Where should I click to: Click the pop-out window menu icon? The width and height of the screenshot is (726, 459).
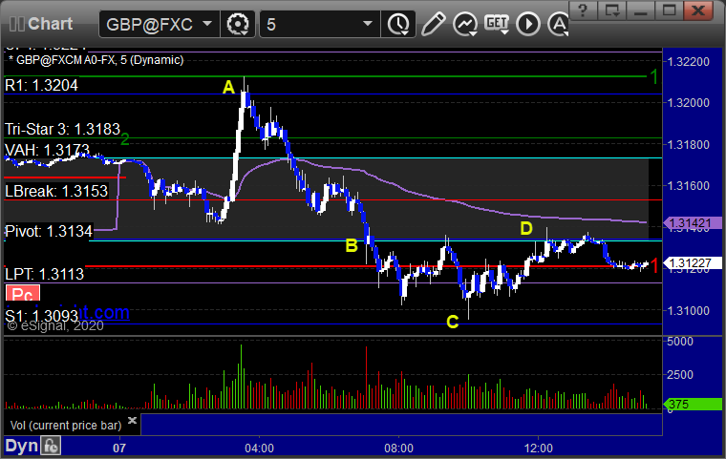(x=612, y=10)
